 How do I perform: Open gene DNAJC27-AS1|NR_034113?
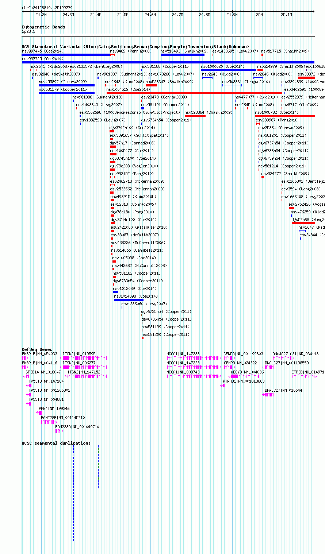(x=295, y=354)
